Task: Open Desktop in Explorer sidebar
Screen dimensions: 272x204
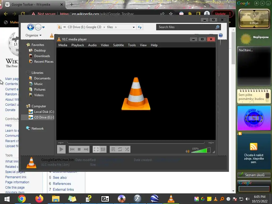Action: (40, 50)
